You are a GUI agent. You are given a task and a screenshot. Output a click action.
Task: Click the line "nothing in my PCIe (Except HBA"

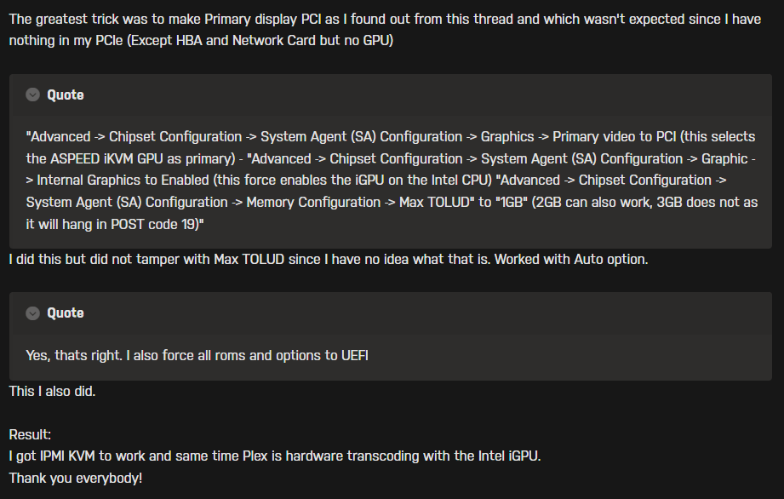click(x=201, y=41)
